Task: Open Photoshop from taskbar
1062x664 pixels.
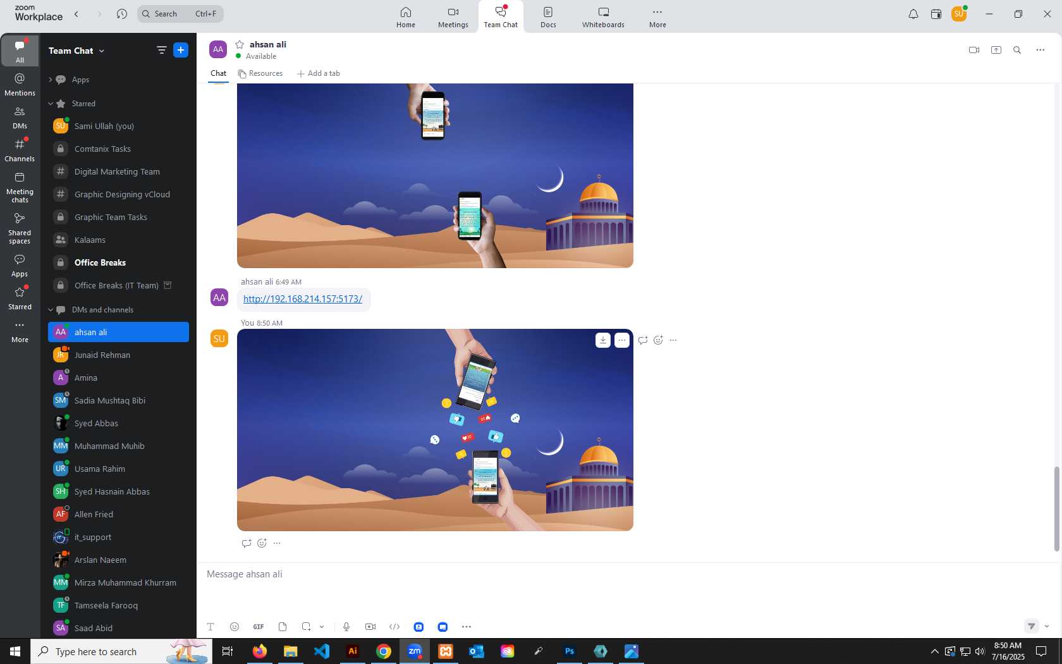Action: 570,651
